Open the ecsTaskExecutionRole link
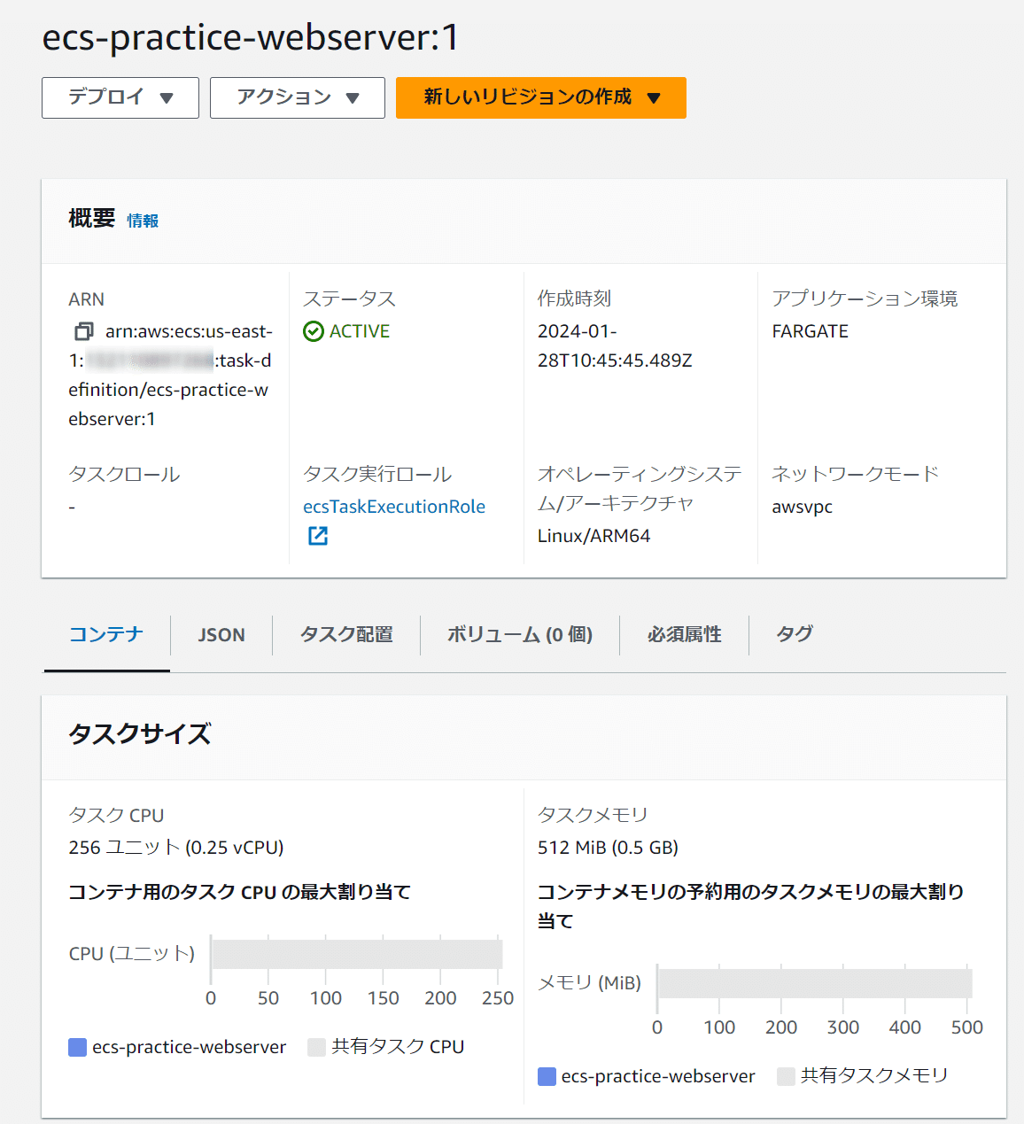 [394, 507]
